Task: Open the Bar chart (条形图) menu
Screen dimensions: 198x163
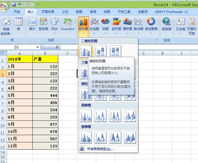Action: pos(116,26)
